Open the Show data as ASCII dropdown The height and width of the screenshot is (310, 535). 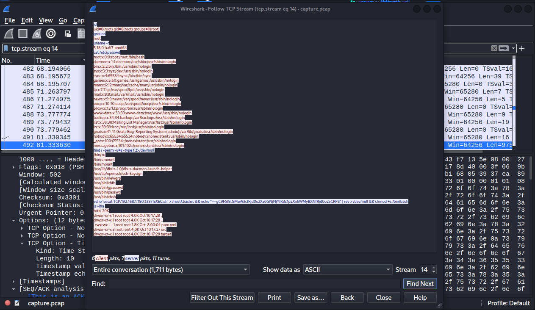tap(348, 270)
